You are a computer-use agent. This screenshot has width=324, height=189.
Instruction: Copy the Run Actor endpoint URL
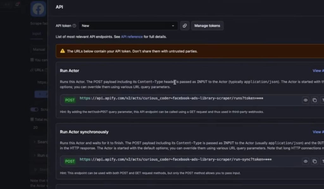[315, 100]
